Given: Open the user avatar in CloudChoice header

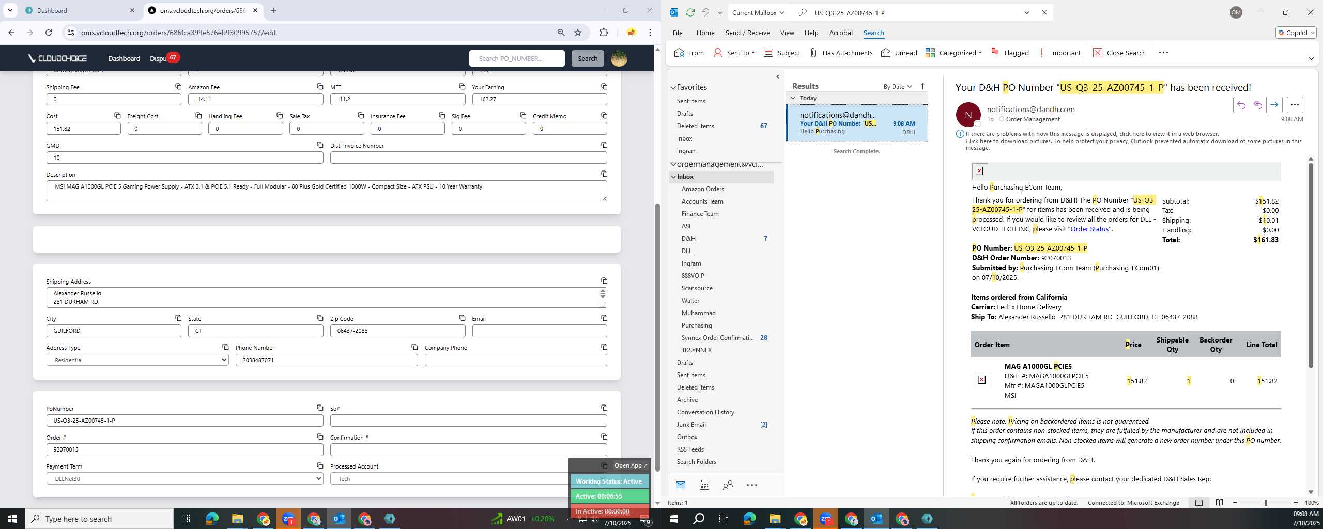Looking at the screenshot, I should (619, 58).
